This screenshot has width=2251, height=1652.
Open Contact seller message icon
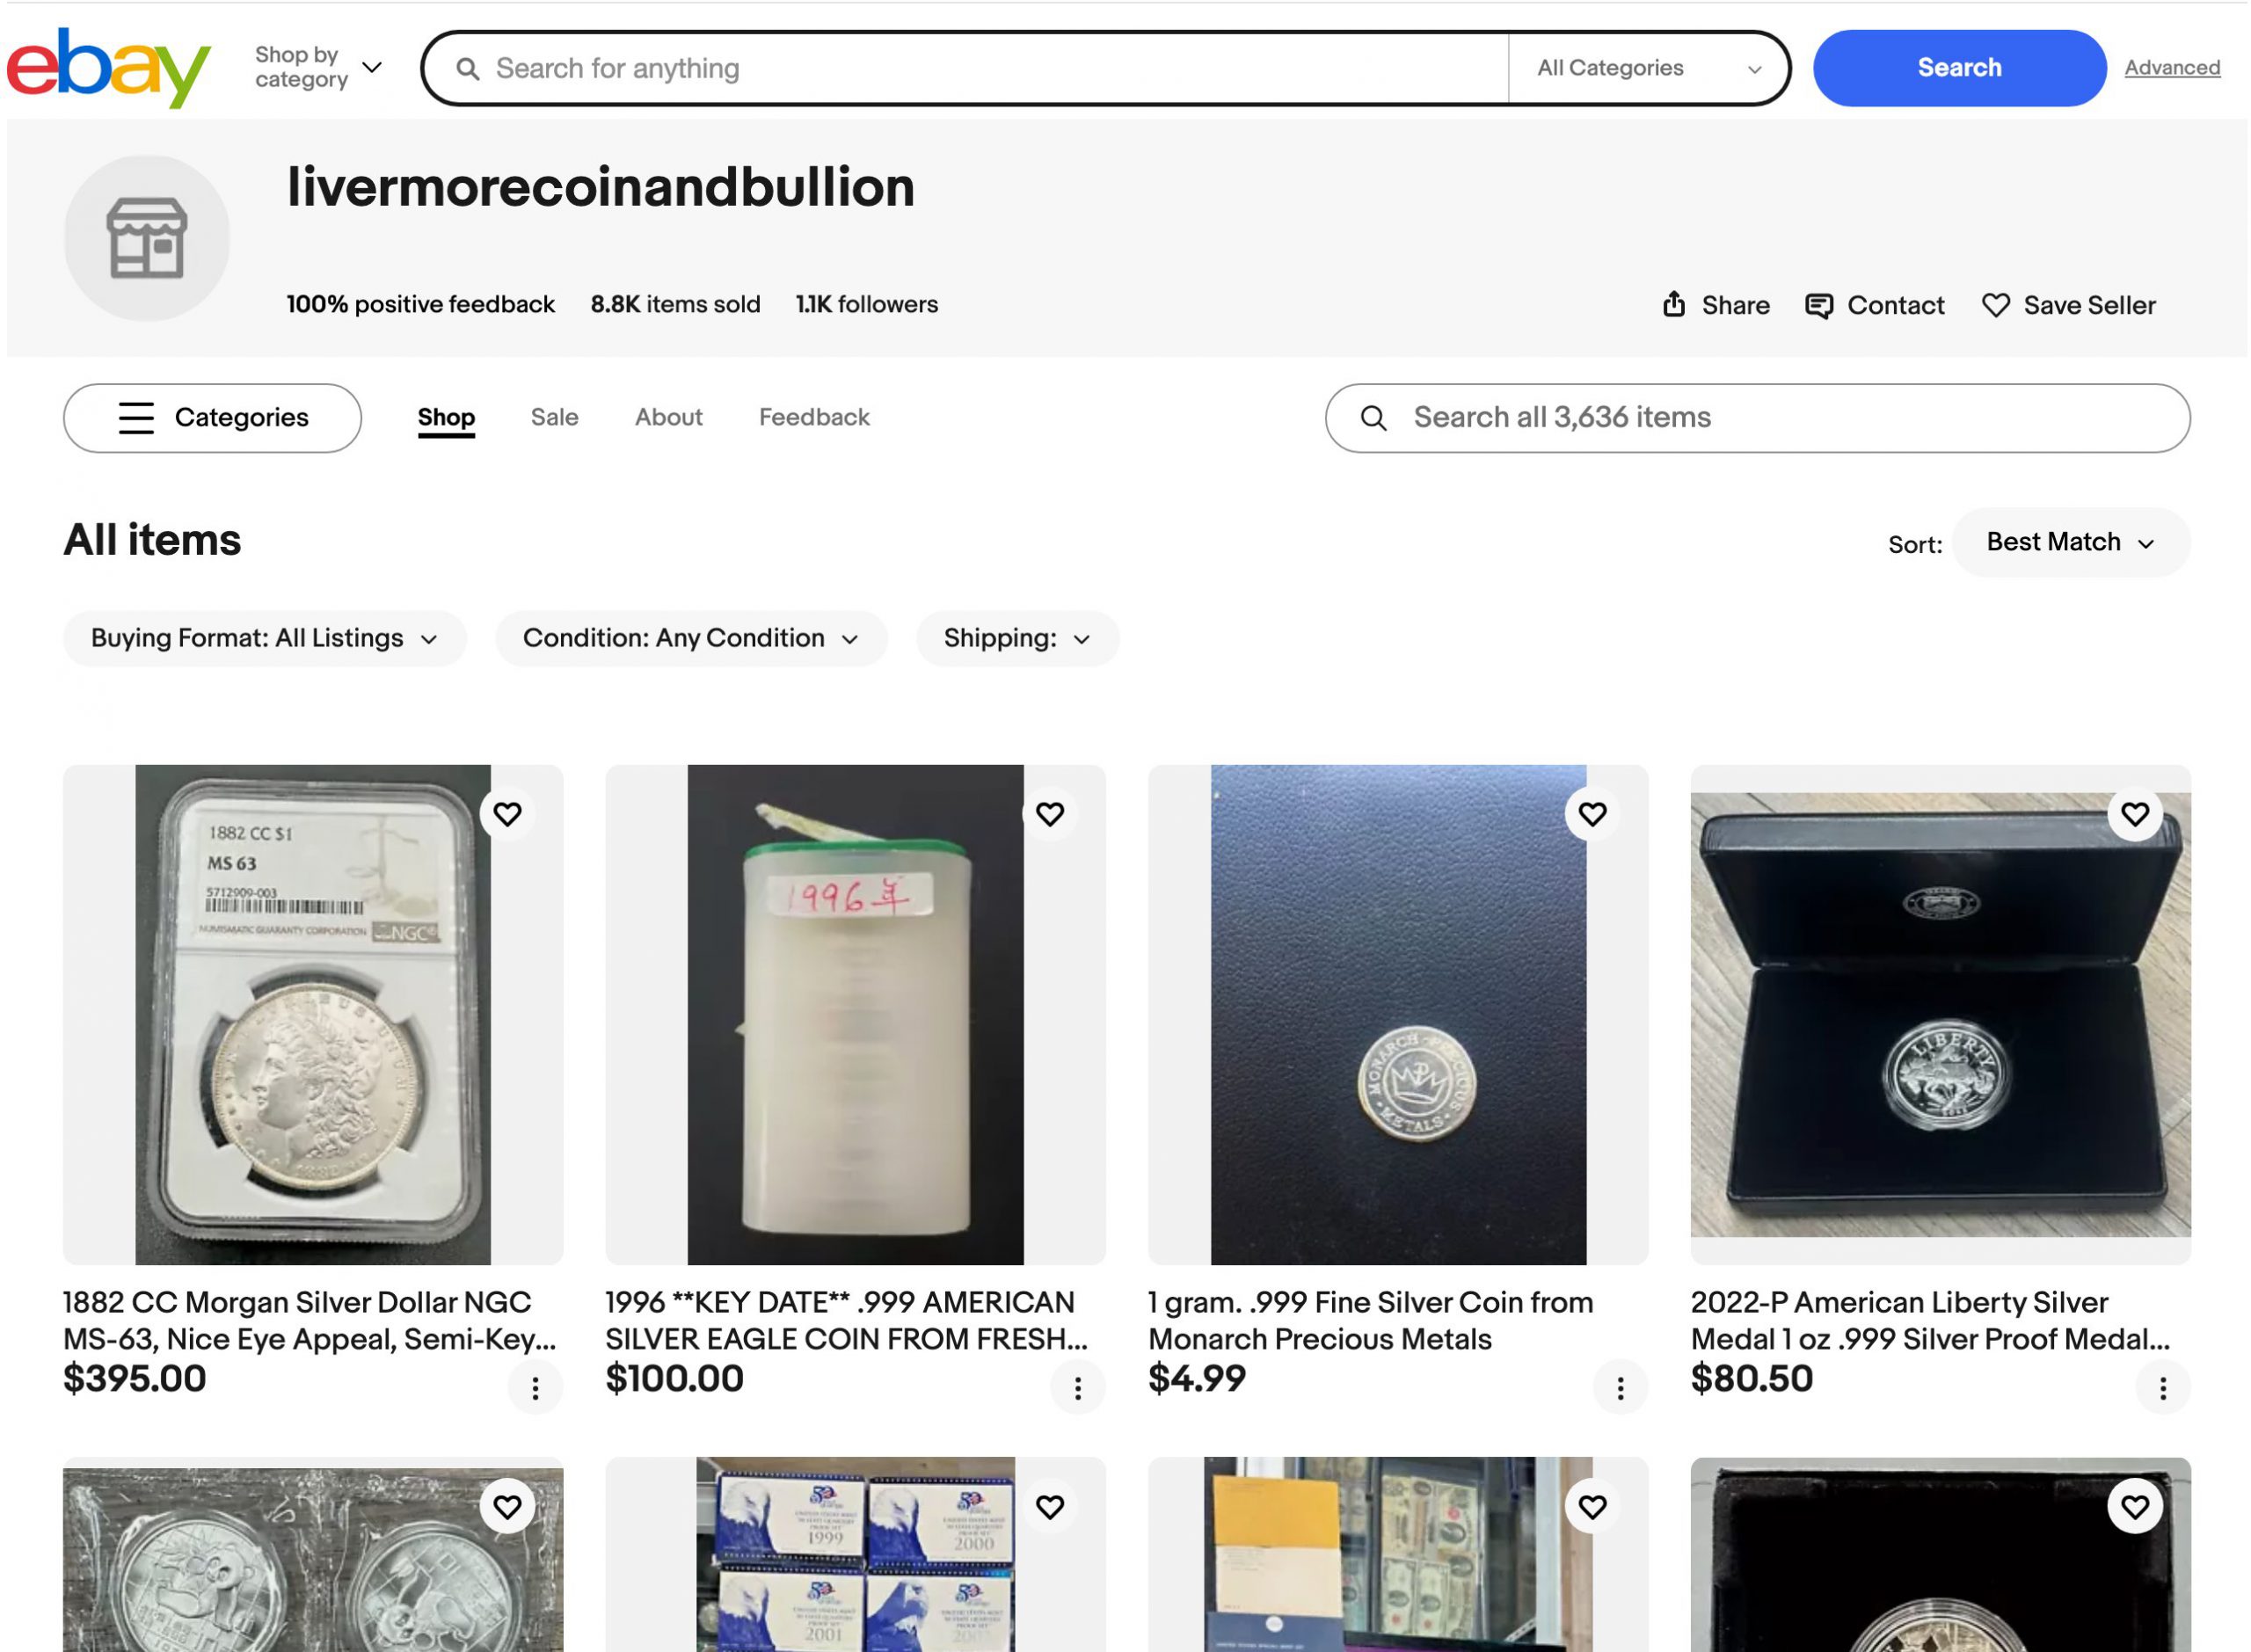click(x=1818, y=306)
